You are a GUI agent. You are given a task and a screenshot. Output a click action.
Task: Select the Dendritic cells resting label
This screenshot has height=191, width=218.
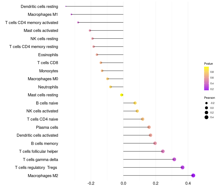pyautogui.click(x=39, y=7)
